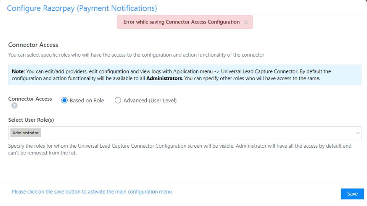Screen dimensions: 367x206
Task: Focus the user roles selection field
Action: click(x=192, y=133)
